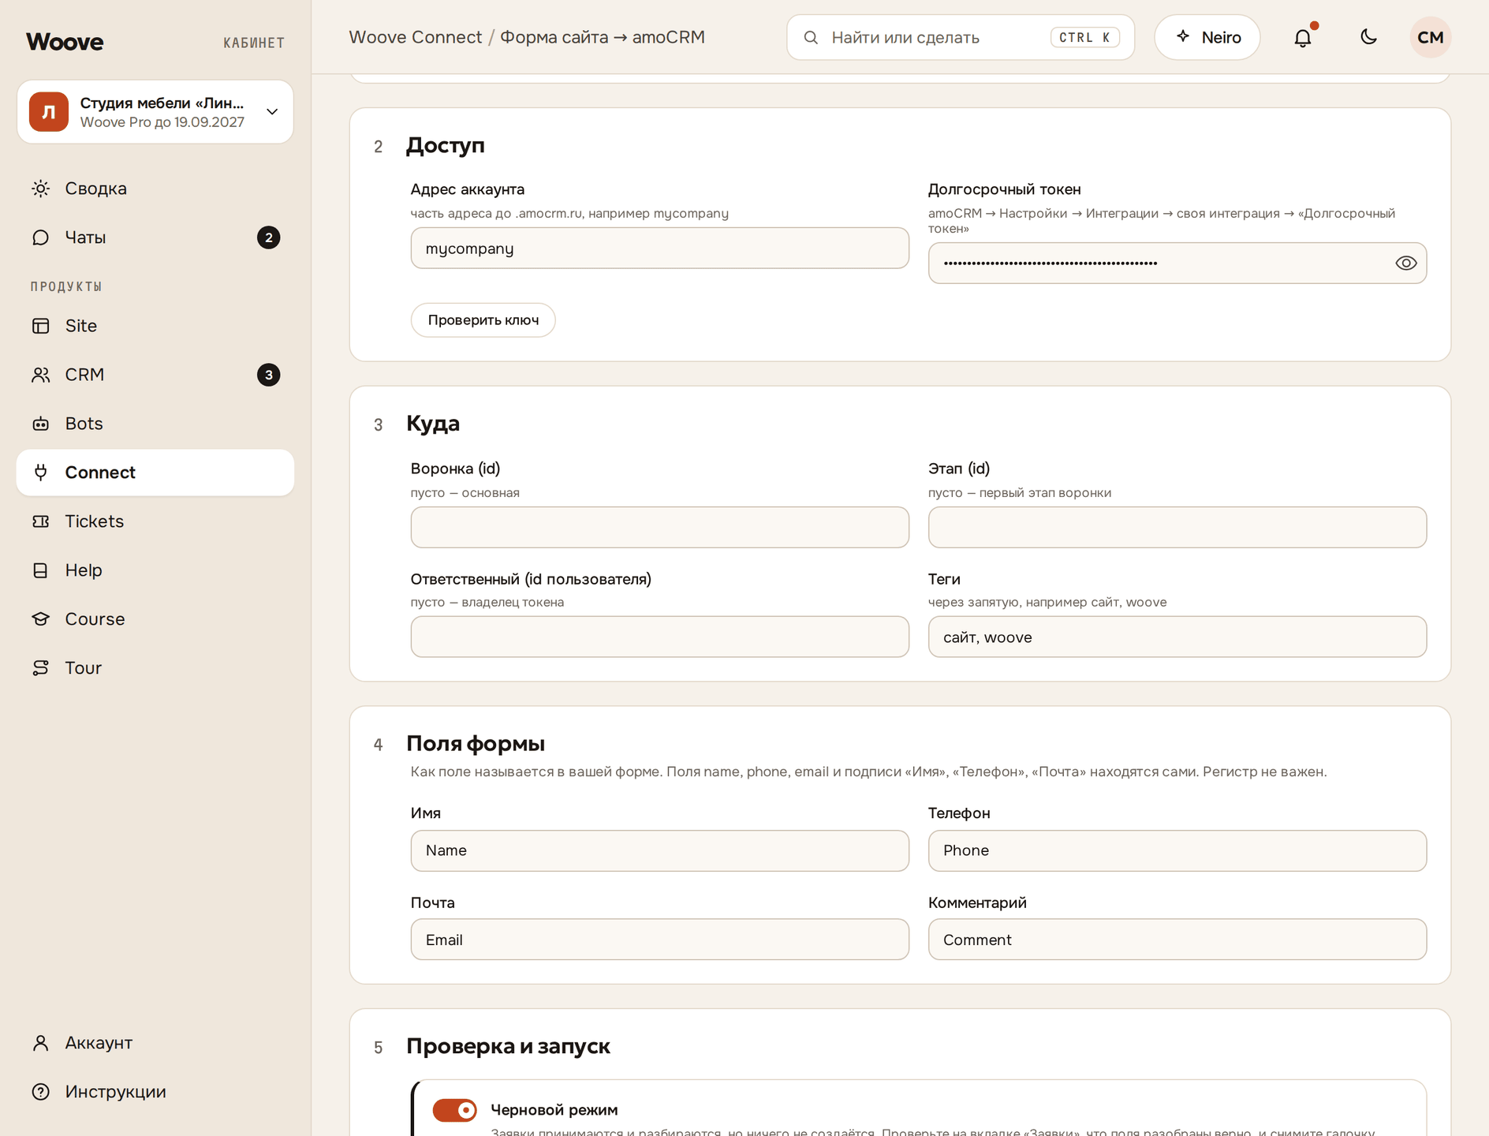Click the Воронка (id) field
Screen dimensions: 1489x1136
pos(660,527)
